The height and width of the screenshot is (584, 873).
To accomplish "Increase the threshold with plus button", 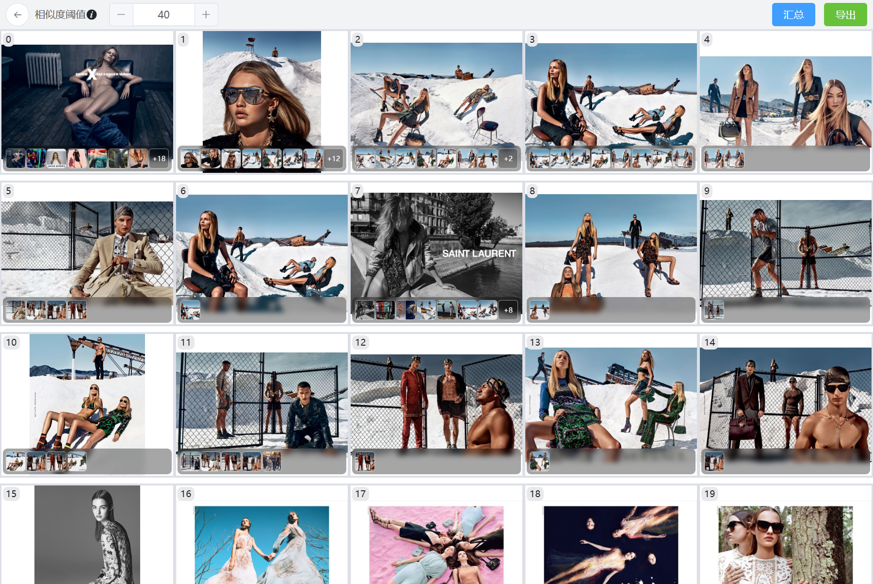I will pos(206,15).
